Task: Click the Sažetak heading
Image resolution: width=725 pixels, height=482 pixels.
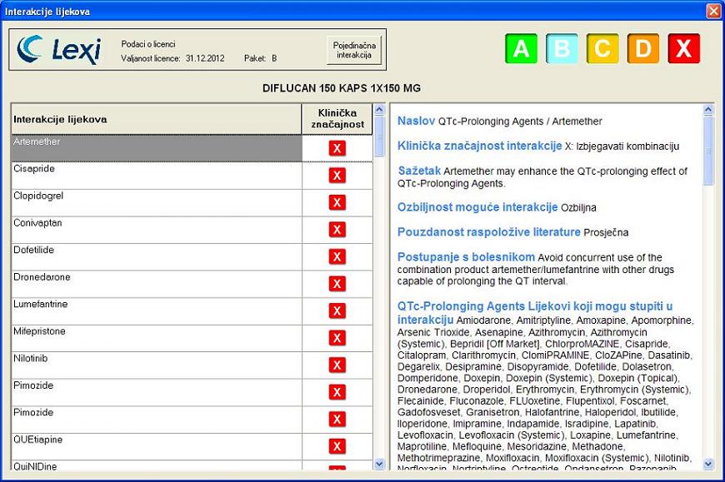Action: tap(419, 171)
